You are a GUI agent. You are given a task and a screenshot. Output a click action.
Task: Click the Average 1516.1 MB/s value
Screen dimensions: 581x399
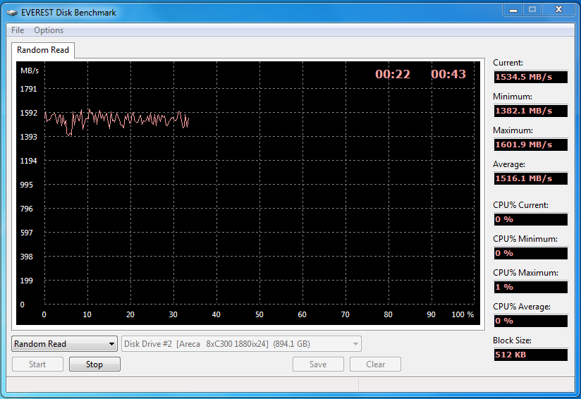[531, 178]
